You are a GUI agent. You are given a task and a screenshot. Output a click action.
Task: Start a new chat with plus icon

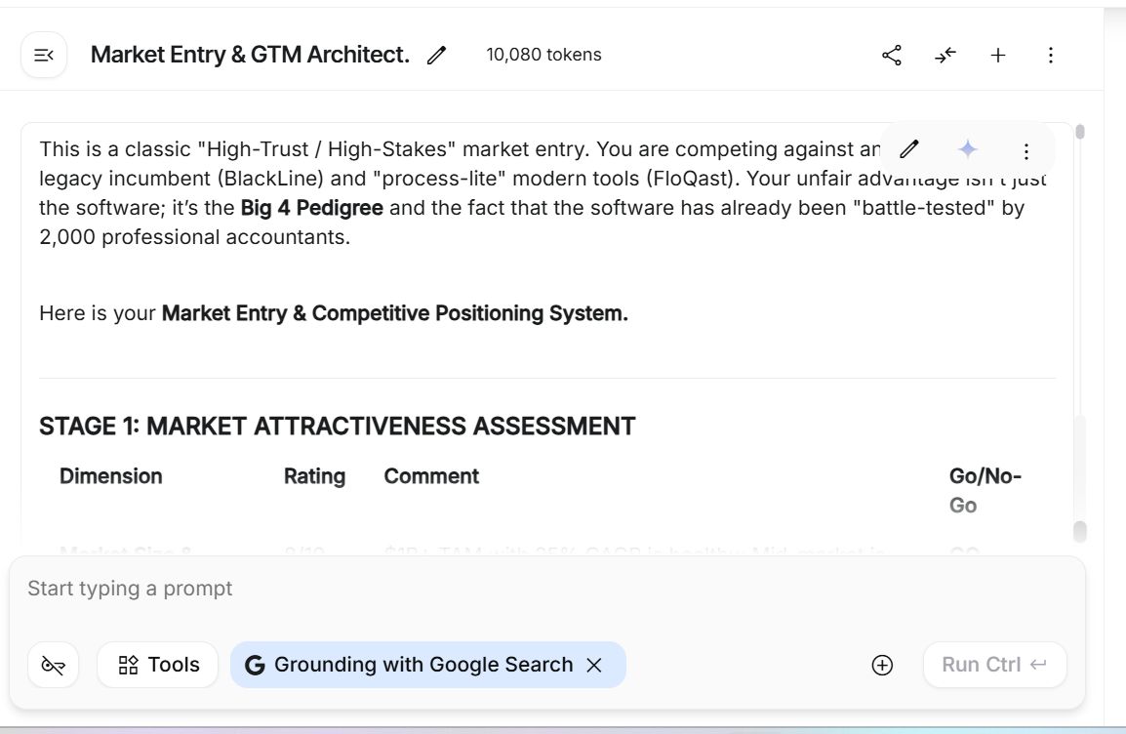click(x=997, y=56)
